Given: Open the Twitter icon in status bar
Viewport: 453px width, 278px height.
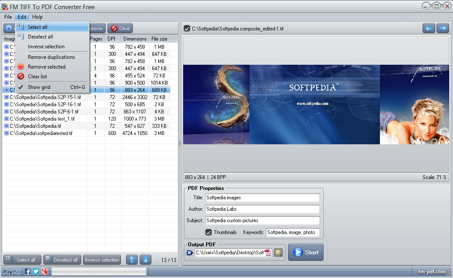Looking at the screenshot, I should (x=36, y=271).
